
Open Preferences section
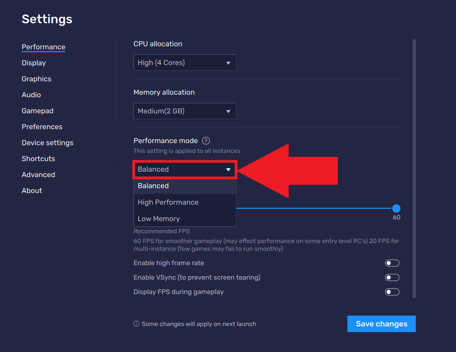click(x=42, y=127)
